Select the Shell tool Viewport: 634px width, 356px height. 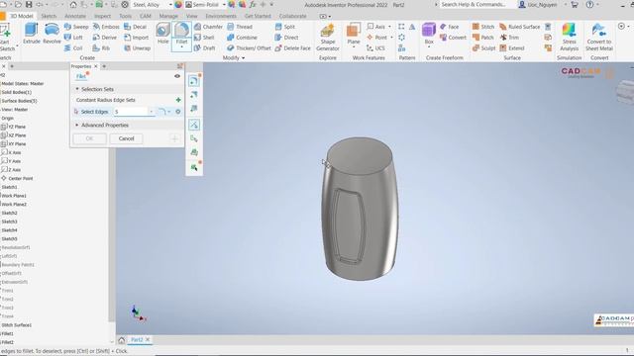pyautogui.click(x=204, y=38)
